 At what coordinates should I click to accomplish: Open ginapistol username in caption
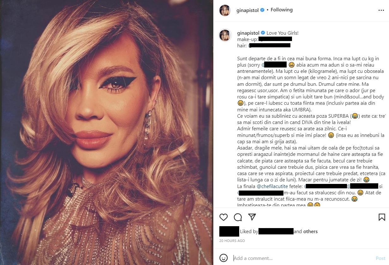coord(248,33)
